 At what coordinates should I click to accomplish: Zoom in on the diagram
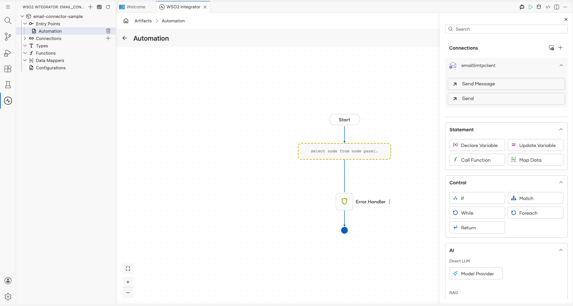(x=128, y=282)
